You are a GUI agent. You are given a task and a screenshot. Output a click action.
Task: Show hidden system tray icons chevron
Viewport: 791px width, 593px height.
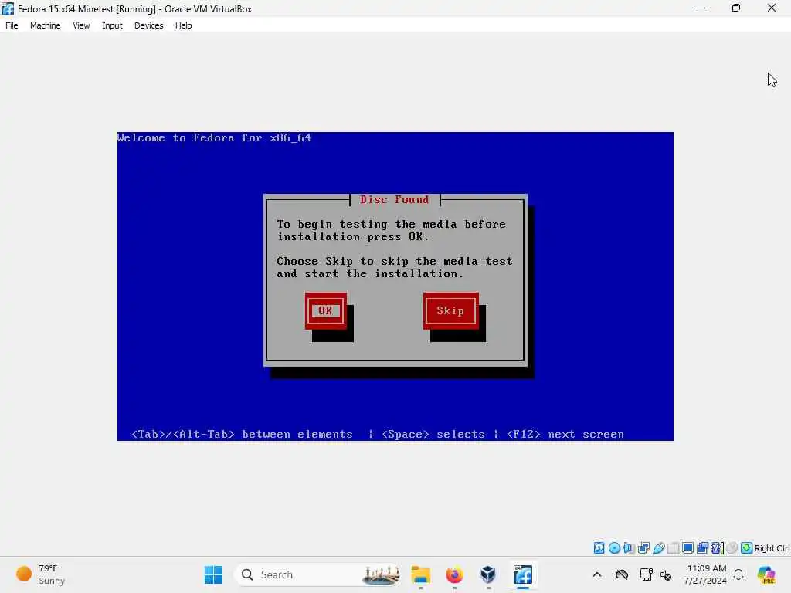click(597, 574)
